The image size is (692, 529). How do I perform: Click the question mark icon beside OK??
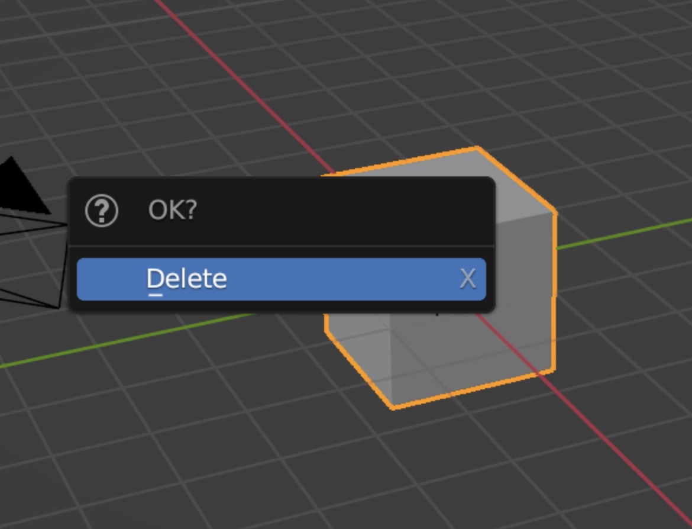102,211
